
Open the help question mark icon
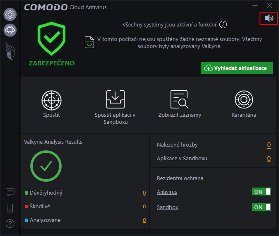(x=10, y=224)
